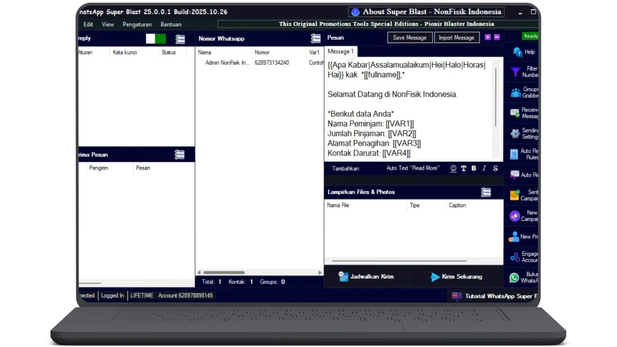This screenshot has width=617, height=347.
Task: Open the Terima Pesan panel list menu
Action: click(x=179, y=155)
